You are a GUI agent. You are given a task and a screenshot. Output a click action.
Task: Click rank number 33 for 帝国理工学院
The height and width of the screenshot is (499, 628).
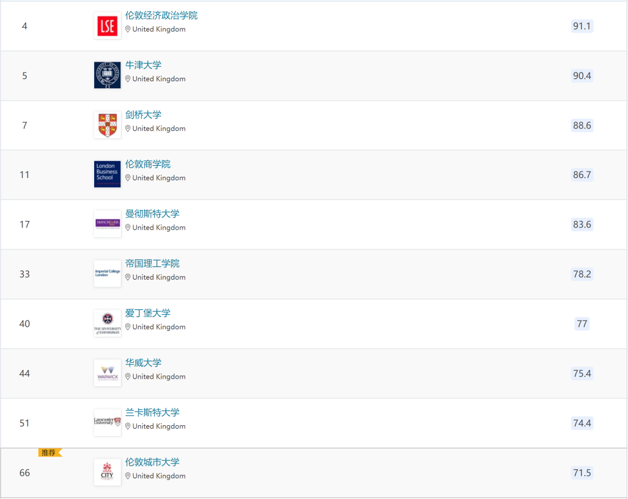pyautogui.click(x=24, y=274)
